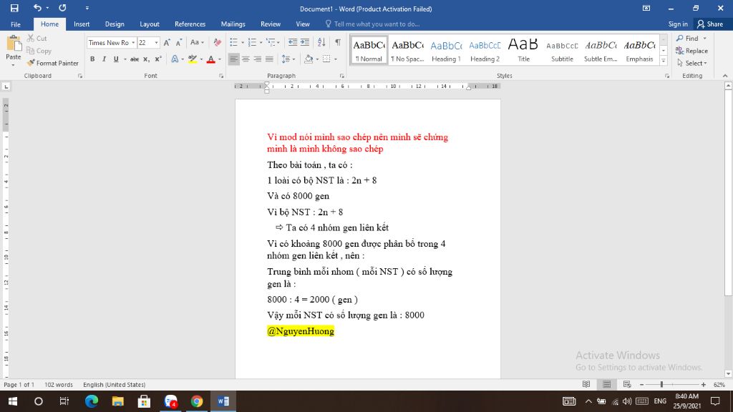Activate the Format Painter
This screenshot has width=733, height=412.
pos(52,63)
